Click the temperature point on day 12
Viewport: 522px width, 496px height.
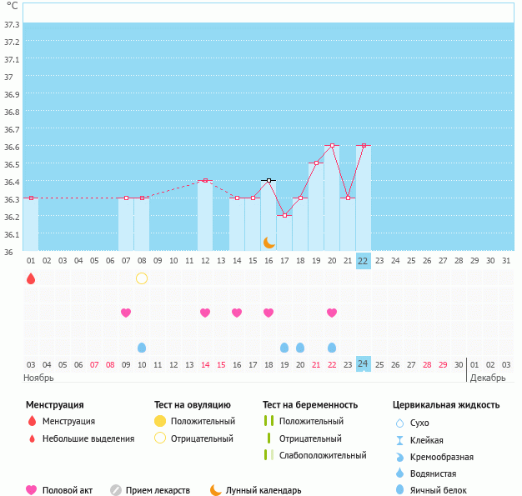pyautogui.click(x=205, y=180)
